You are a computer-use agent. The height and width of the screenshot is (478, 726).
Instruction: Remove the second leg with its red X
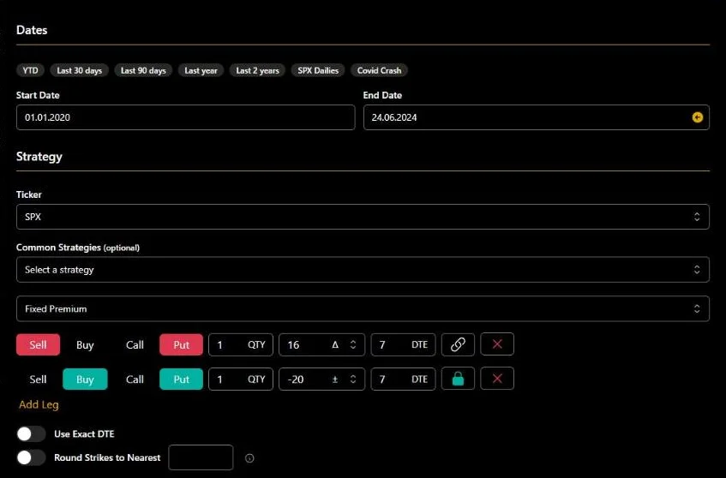(x=497, y=379)
